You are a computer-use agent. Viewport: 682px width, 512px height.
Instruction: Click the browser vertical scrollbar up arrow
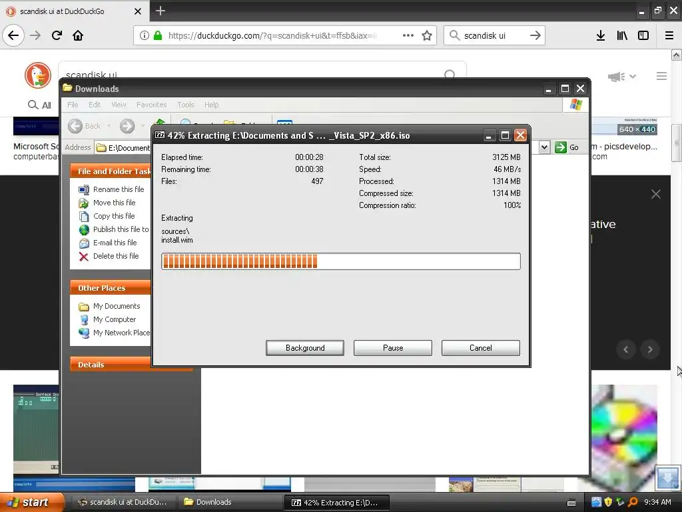[676, 55]
